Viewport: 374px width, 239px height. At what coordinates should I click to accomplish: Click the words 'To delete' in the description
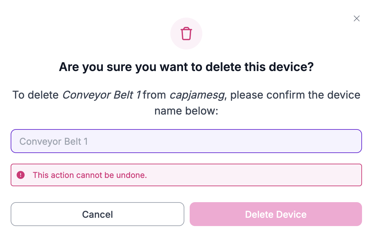click(x=36, y=95)
